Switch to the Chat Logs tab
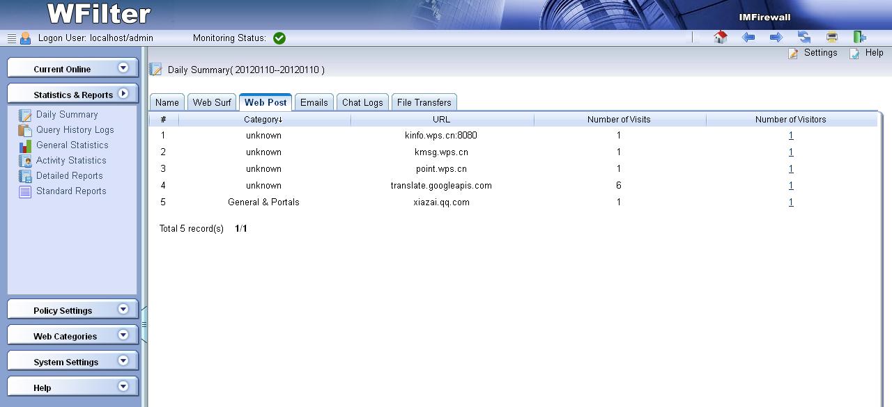Viewport: 892px width, 407px height. coord(362,102)
